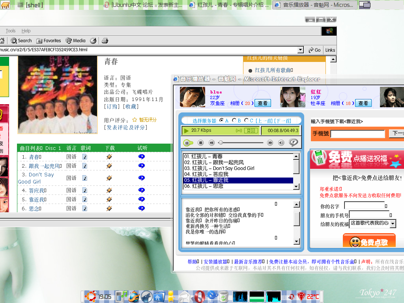Click lyrics icon for track 1 青春

coord(85,157)
